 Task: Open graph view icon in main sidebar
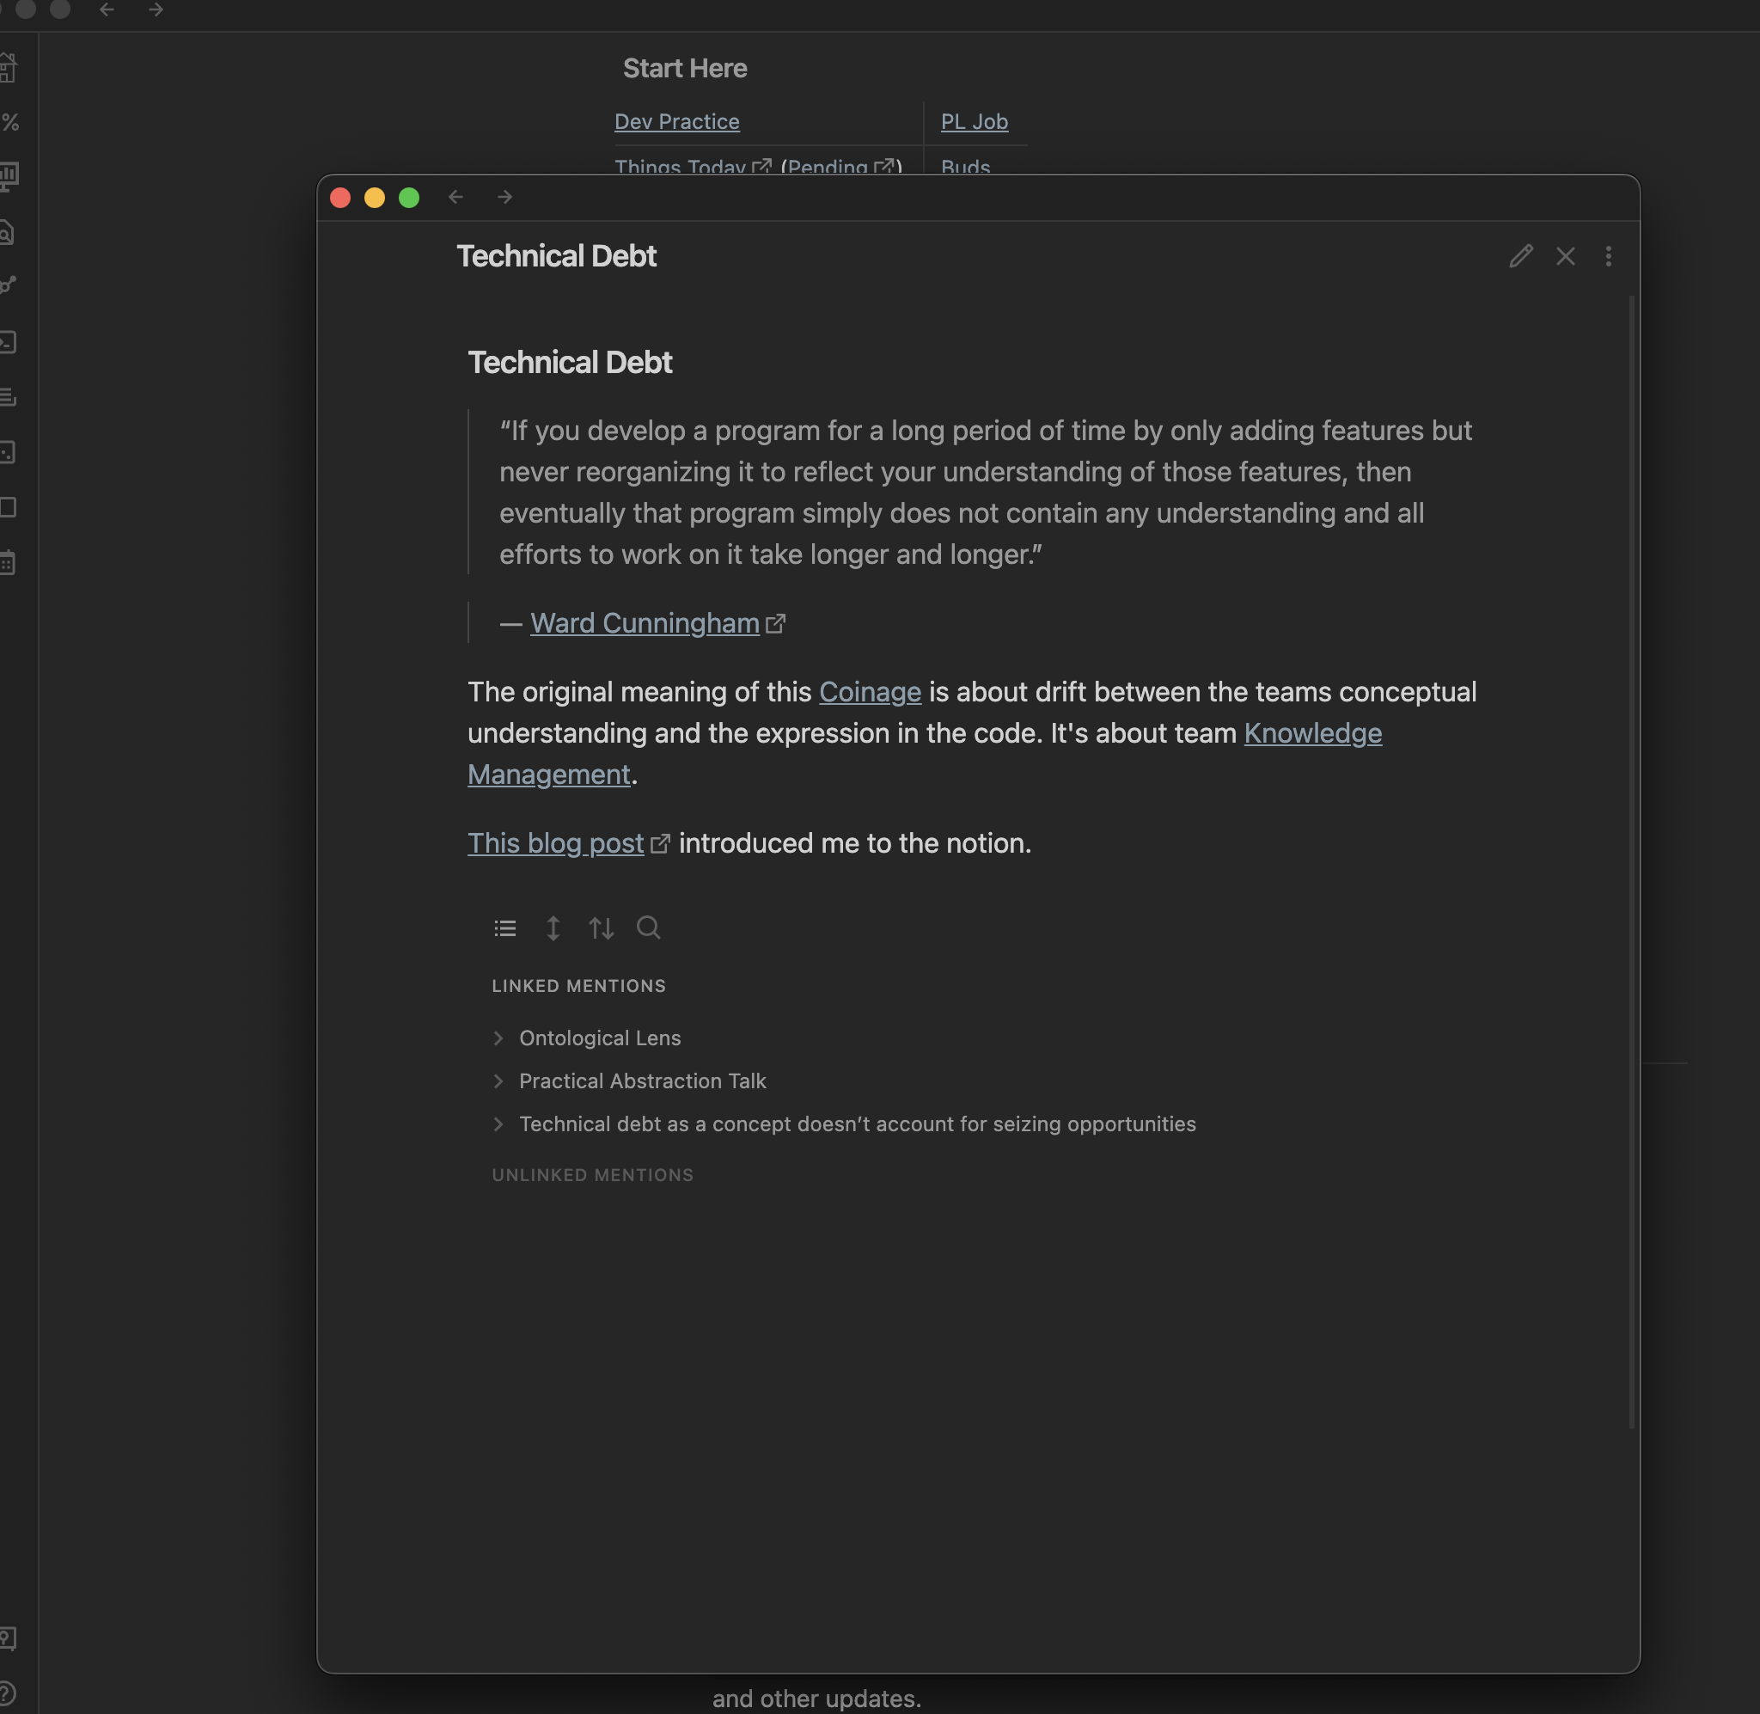8,286
